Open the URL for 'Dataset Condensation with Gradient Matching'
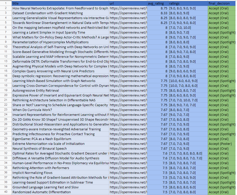 pyautogui.click(x=128, y=13)
